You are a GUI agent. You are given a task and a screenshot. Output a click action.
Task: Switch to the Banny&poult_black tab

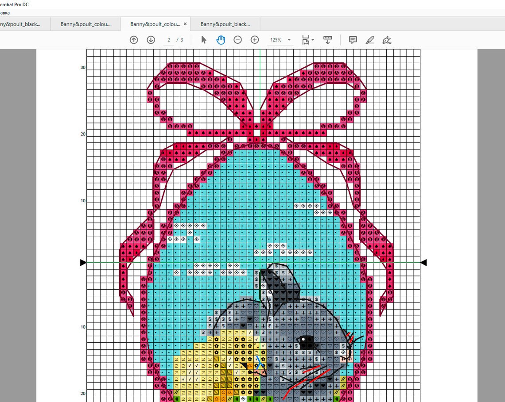pyautogui.click(x=225, y=24)
